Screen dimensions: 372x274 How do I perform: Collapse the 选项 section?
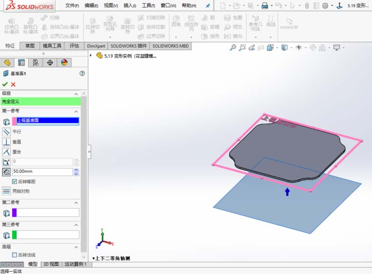coord(76,247)
